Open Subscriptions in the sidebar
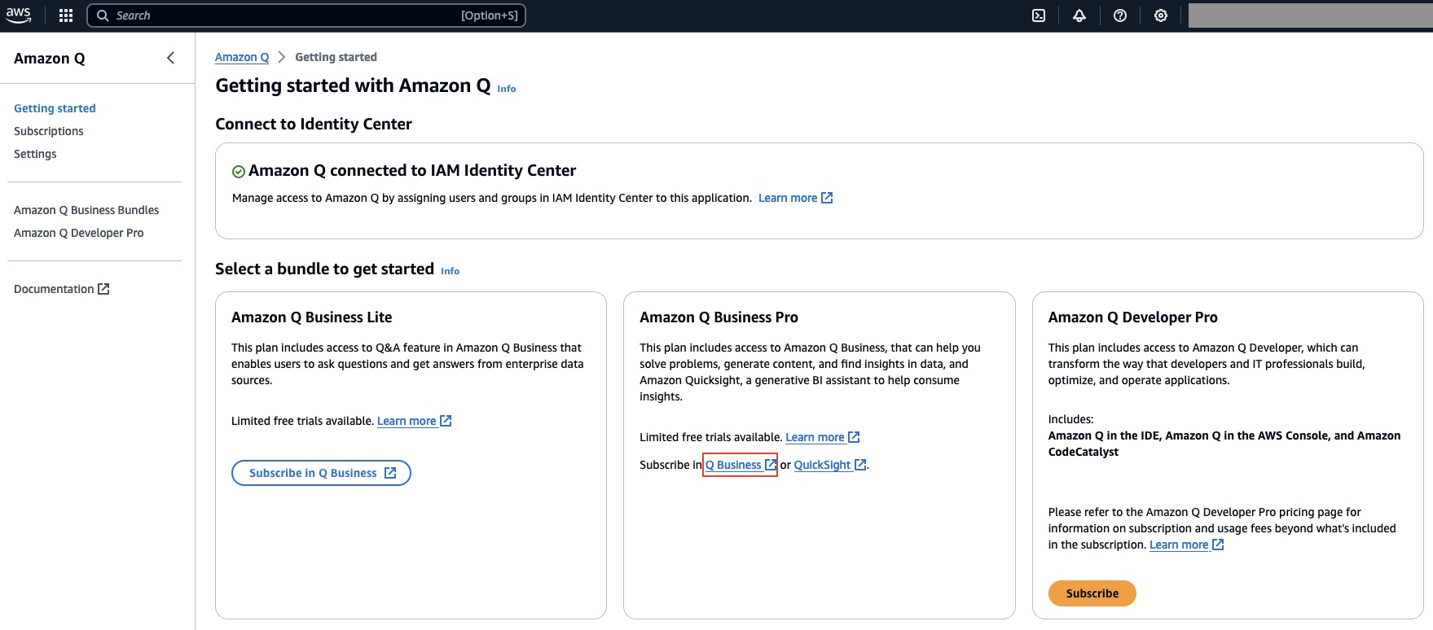Viewport: 1433px width, 630px height. pyautogui.click(x=48, y=131)
